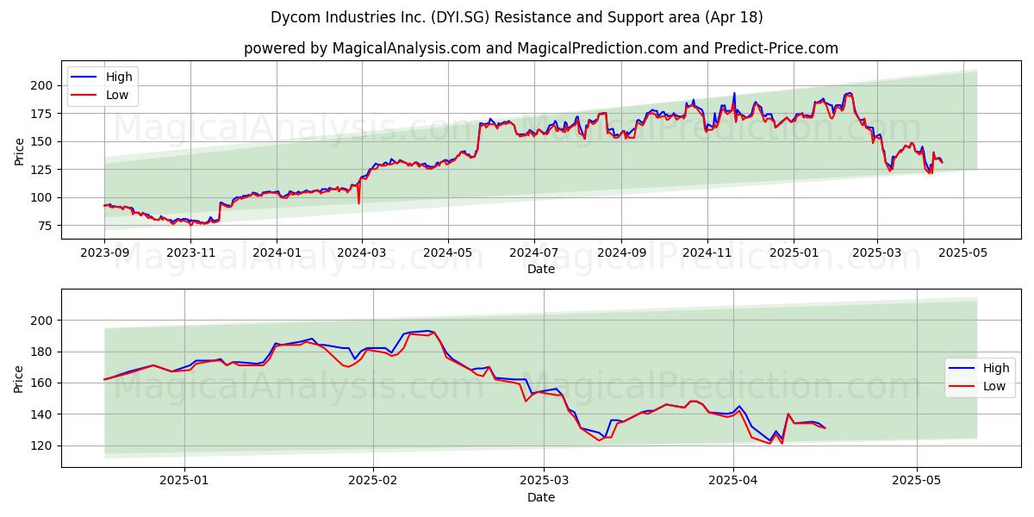1034x517 pixels.
Task: Click '2025-03' tick label on lower chart
Action: click(x=545, y=483)
